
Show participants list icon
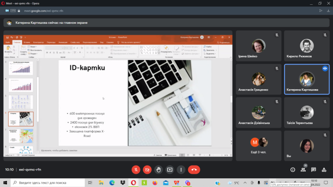[x=303, y=170]
